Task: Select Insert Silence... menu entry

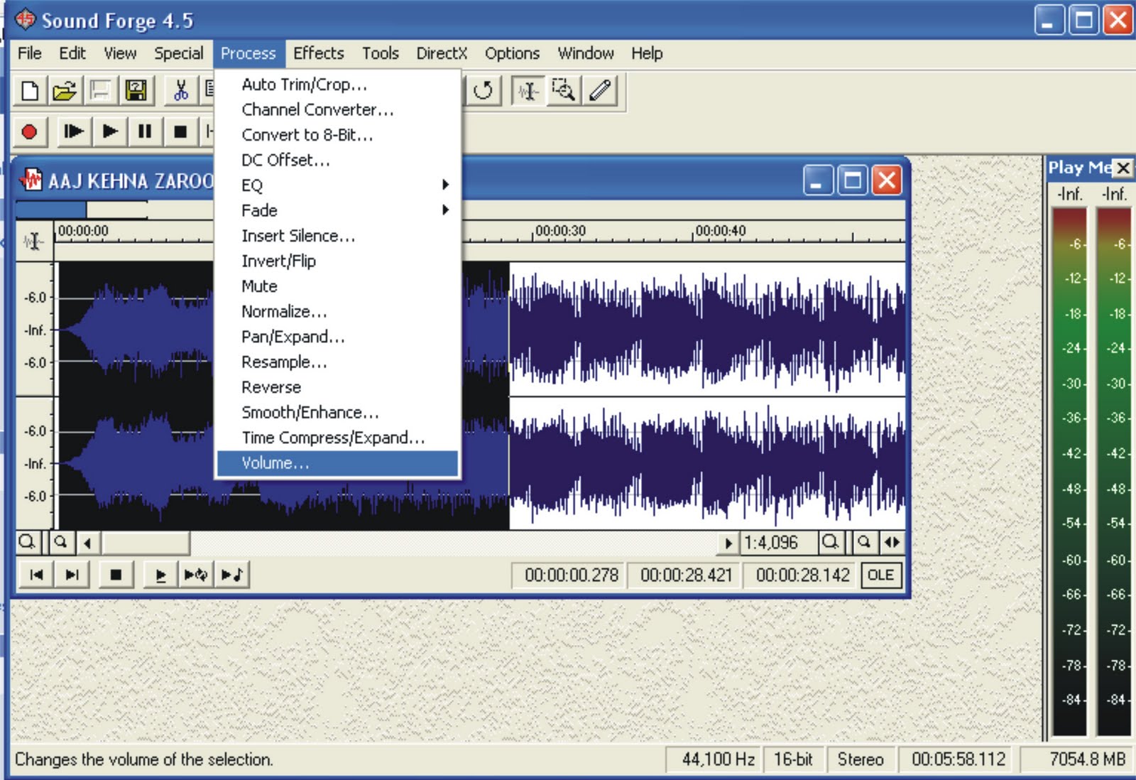Action: pos(338,236)
